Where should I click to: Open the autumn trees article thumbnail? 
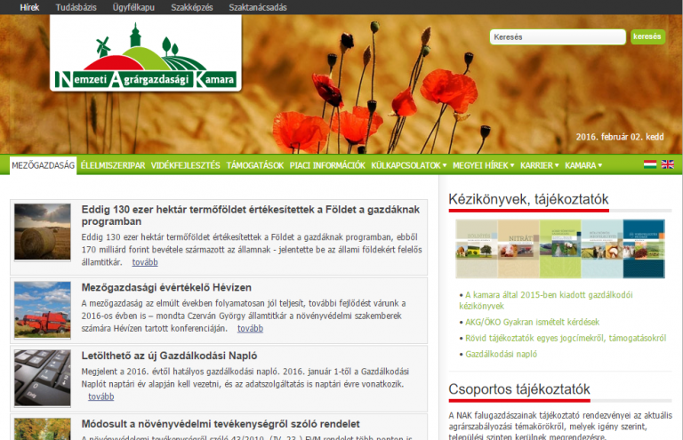coord(43,429)
